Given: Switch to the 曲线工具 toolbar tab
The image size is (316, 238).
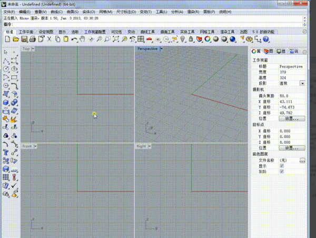Looking at the screenshot, I should pos(148,32).
